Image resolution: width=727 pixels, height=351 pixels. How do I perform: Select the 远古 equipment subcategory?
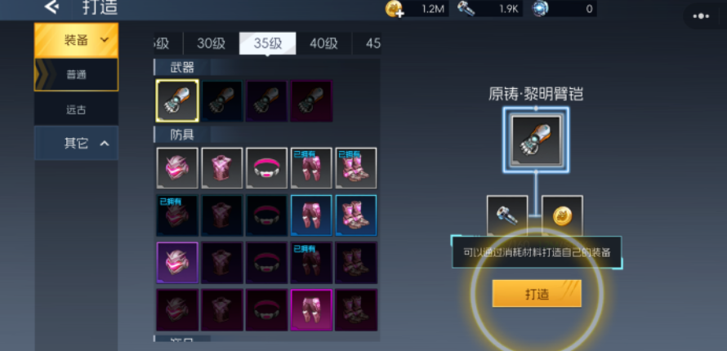pyautogui.click(x=76, y=109)
